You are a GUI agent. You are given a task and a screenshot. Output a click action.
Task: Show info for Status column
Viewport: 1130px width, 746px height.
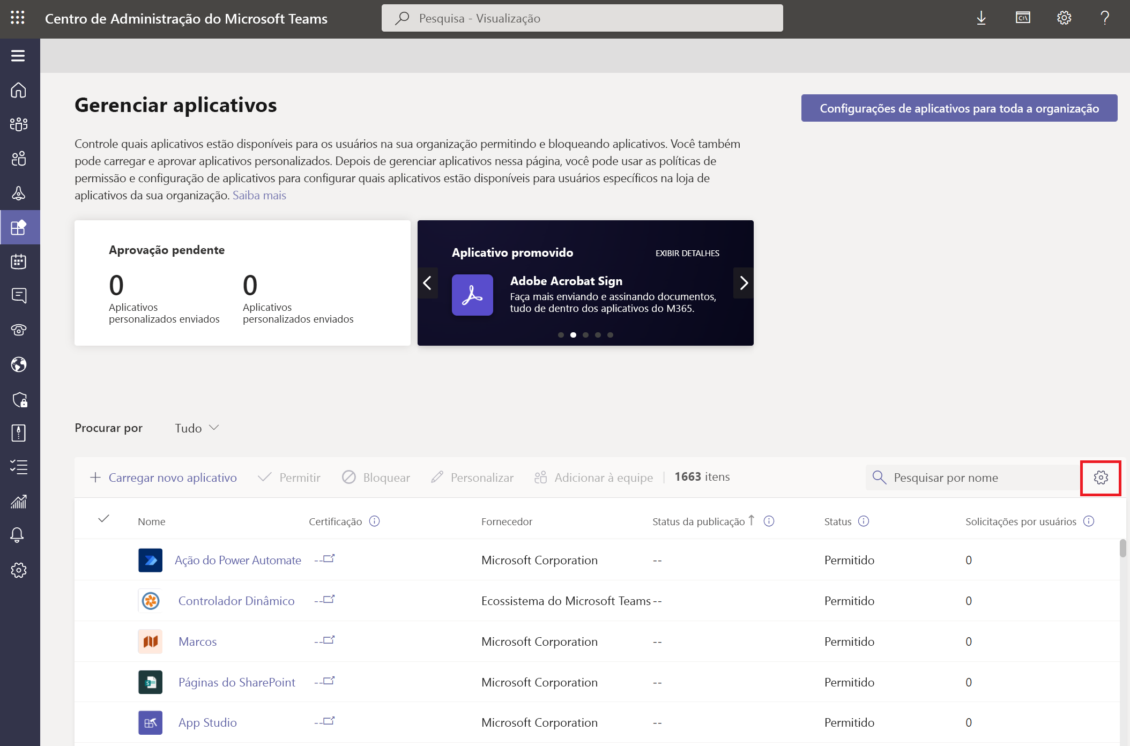click(x=864, y=521)
